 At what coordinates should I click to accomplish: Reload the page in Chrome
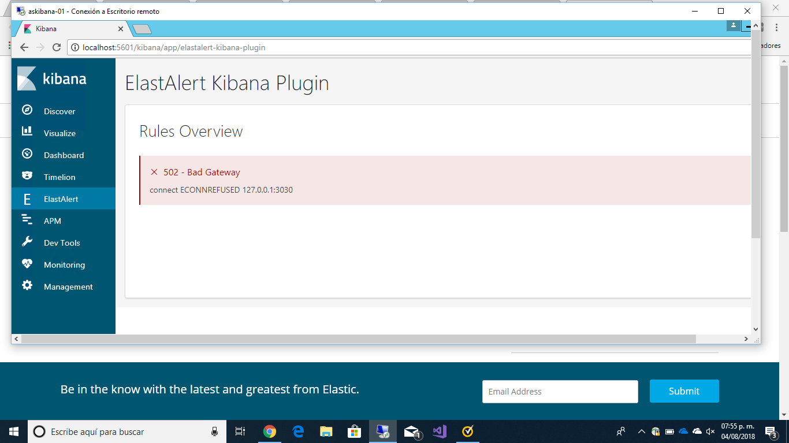(x=56, y=47)
